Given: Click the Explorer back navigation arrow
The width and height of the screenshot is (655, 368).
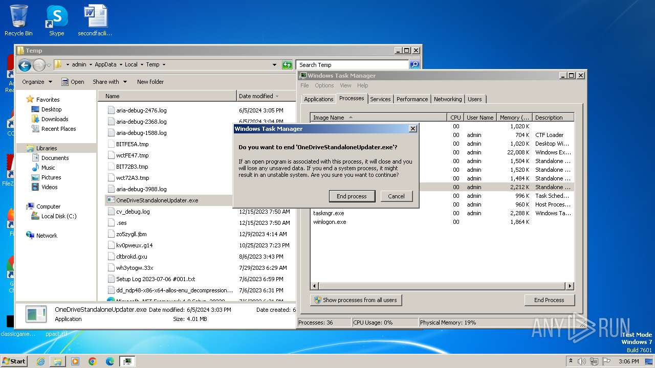Looking at the screenshot, I should pos(25,65).
